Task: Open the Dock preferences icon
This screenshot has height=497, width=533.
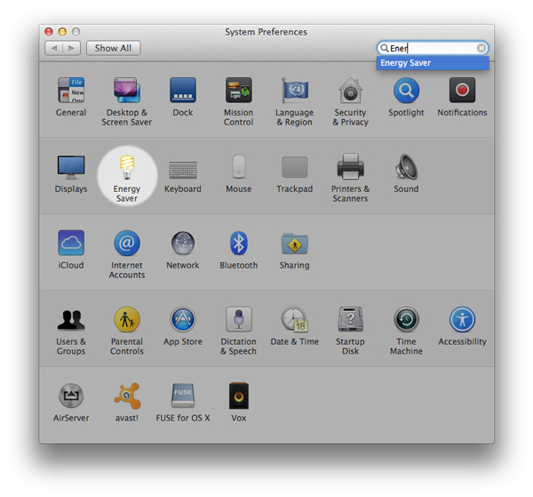Action: pyautogui.click(x=183, y=90)
